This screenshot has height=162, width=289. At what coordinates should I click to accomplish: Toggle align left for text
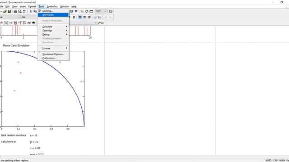(x=80, y=17)
